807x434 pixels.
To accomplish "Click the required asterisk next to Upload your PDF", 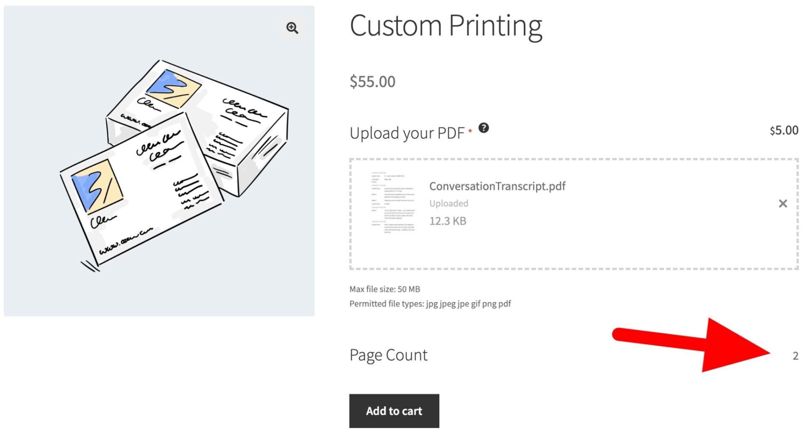I will pyautogui.click(x=469, y=131).
